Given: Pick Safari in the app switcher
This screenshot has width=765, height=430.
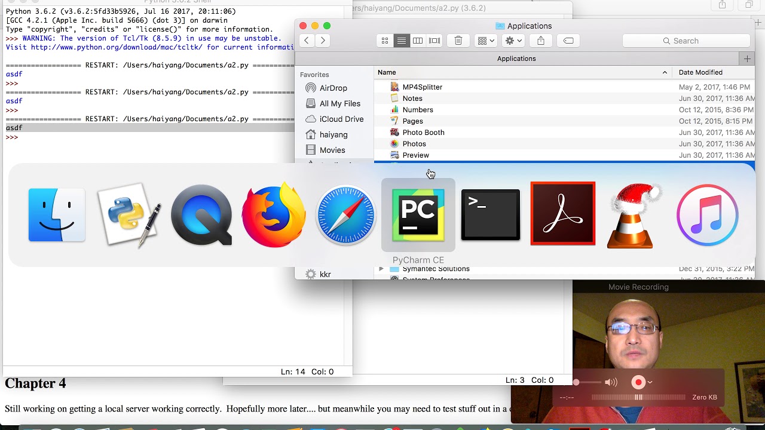Looking at the screenshot, I should click(x=346, y=215).
